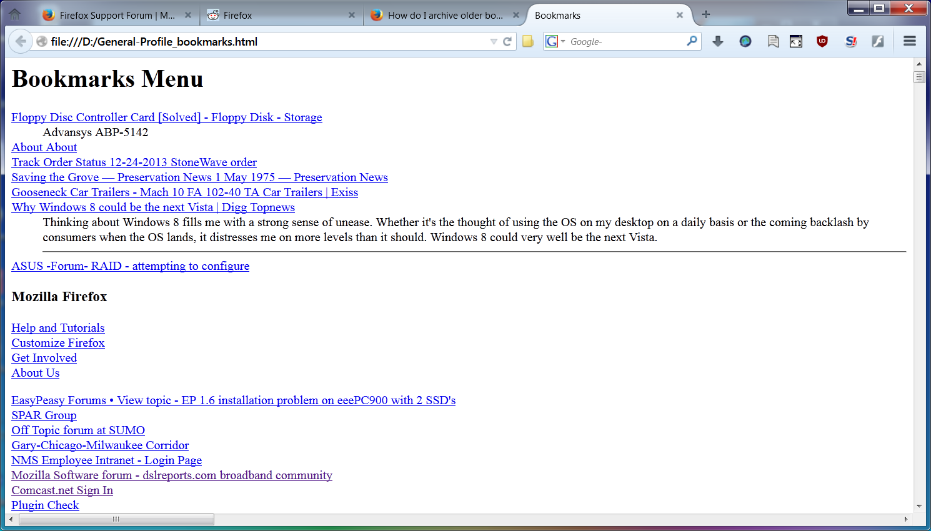Click the horizontal scrollbar right arrow
The height and width of the screenshot is (531, 931).
coord(906,519)
